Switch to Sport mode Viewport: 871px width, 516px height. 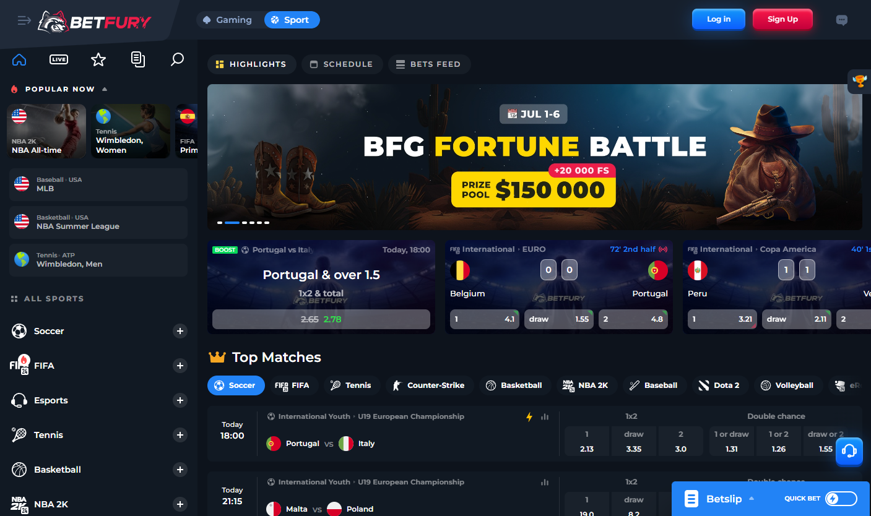(x=292, y=20)
